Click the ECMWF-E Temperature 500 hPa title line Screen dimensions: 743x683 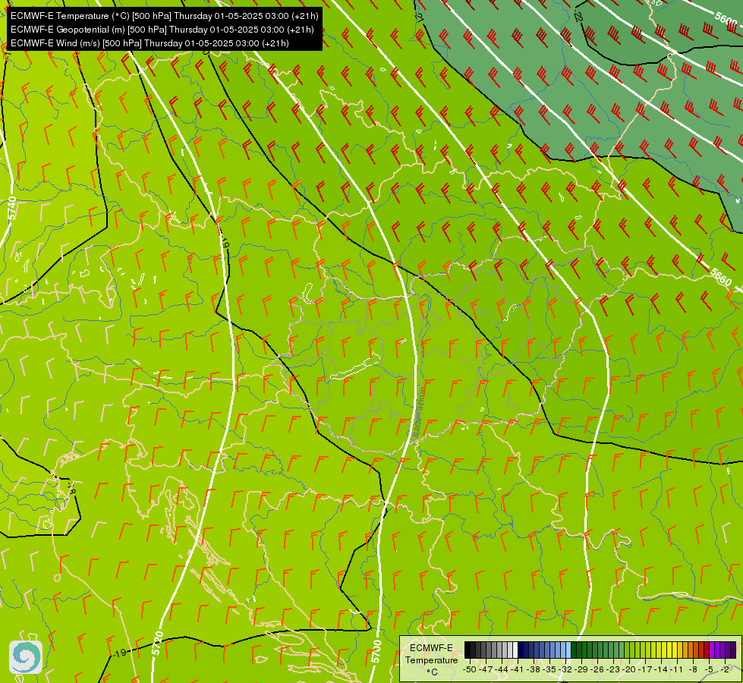coord(165,16)
